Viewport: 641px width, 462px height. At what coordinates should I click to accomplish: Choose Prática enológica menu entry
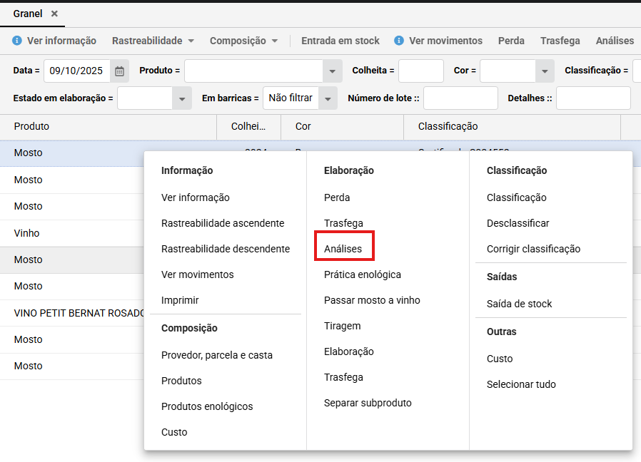tap(363, 274)
